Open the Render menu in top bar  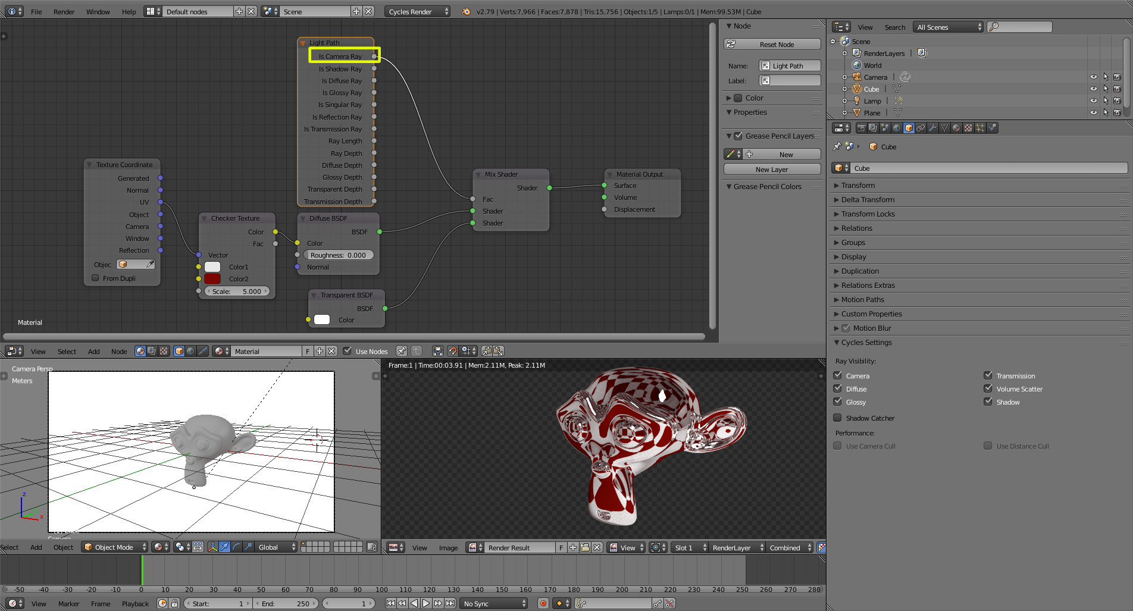click(x=64, y=11)
